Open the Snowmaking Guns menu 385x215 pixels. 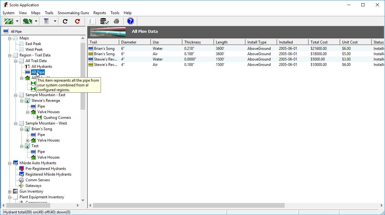point(73,13)
